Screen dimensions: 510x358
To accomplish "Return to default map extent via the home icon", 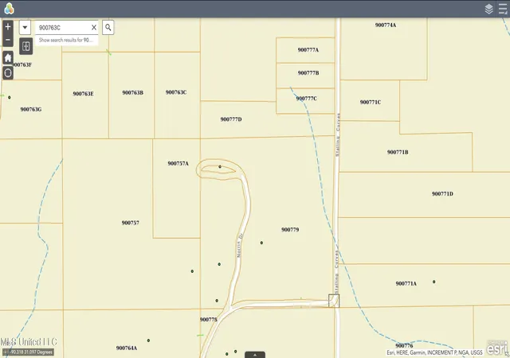I will coord(8,58).
